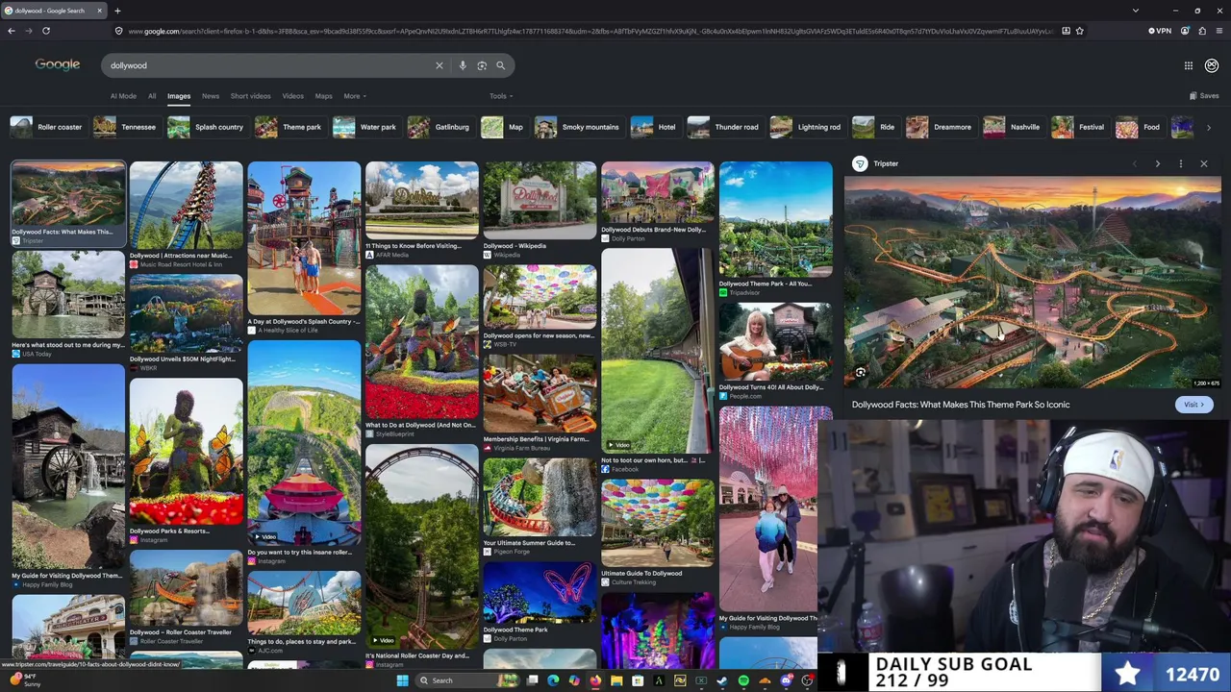The height and width of the screenshot is (692, 1231).
Task: Search inside the preview image with Lens
Action: (x=861, y=372)
